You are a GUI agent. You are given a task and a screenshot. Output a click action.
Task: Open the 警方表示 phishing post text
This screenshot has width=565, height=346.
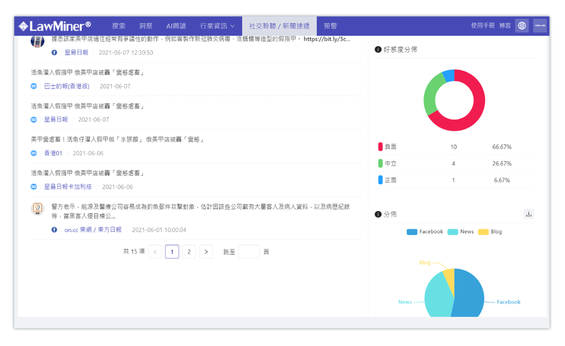pos(201,211)
